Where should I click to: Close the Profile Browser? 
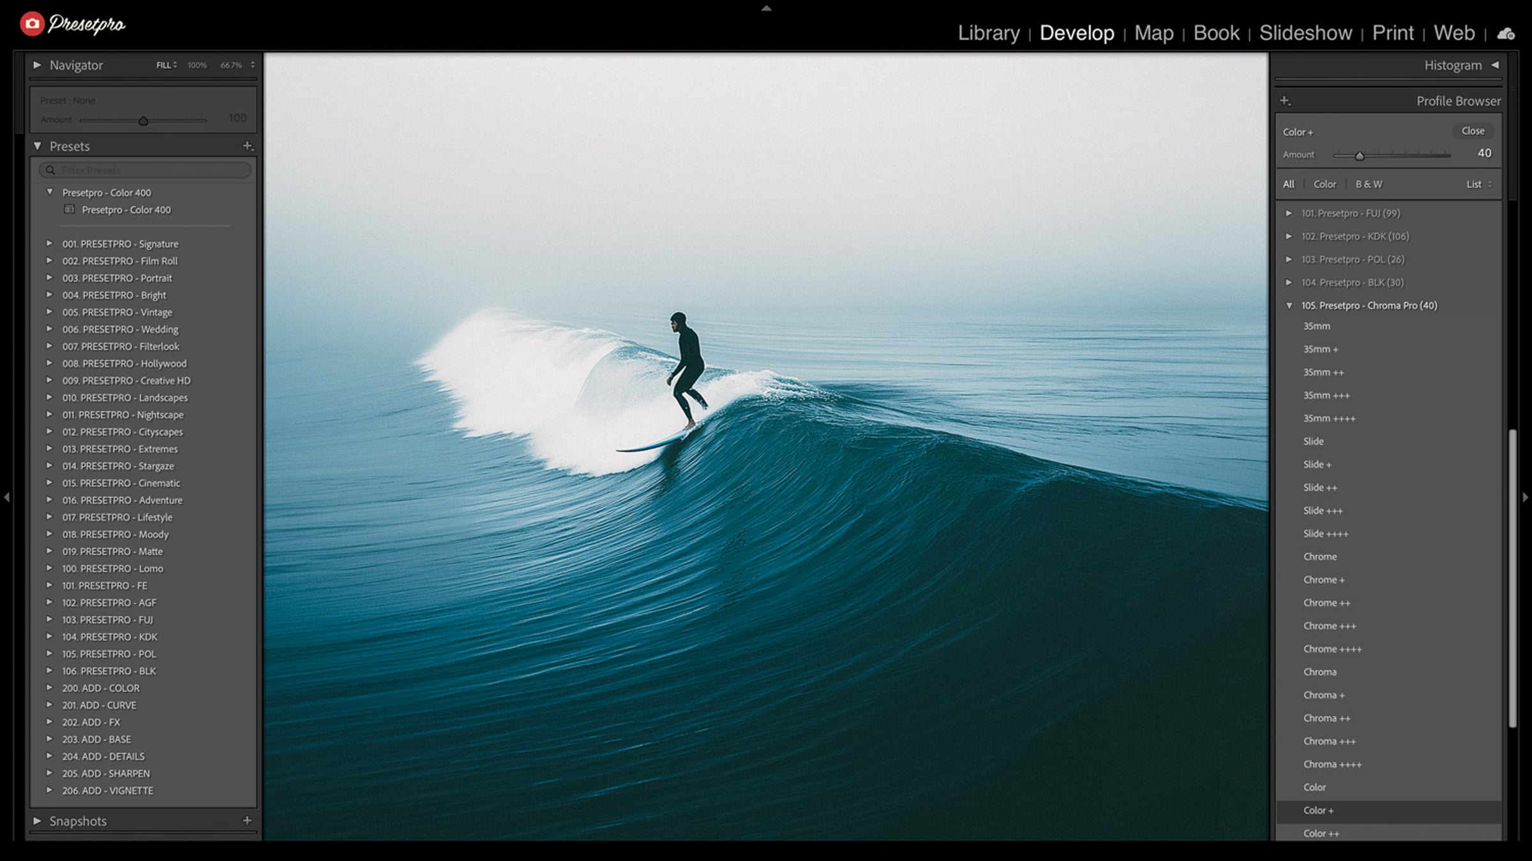point(1473,131)
